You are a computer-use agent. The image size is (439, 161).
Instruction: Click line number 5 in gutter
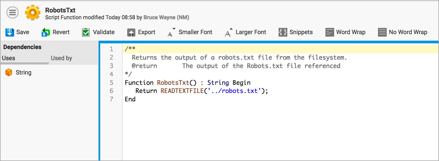pos(111,83)
